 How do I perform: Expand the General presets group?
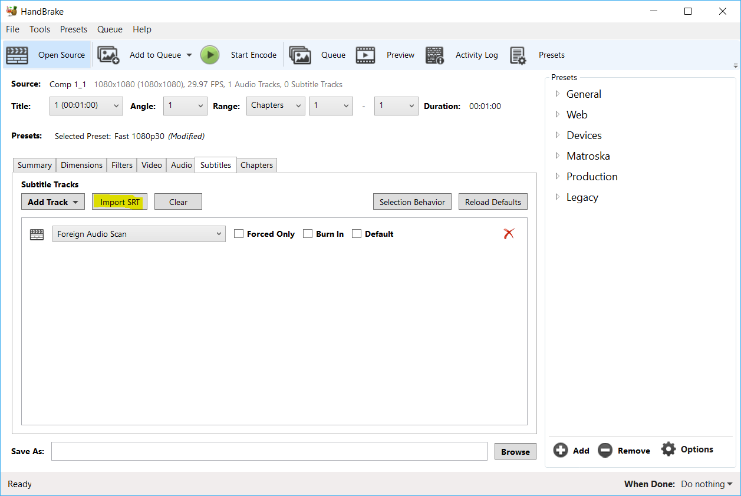click(x=558, y=94)
